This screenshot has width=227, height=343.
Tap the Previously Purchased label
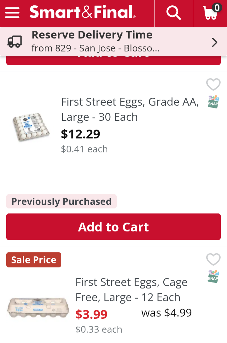(x=61, y=201)
